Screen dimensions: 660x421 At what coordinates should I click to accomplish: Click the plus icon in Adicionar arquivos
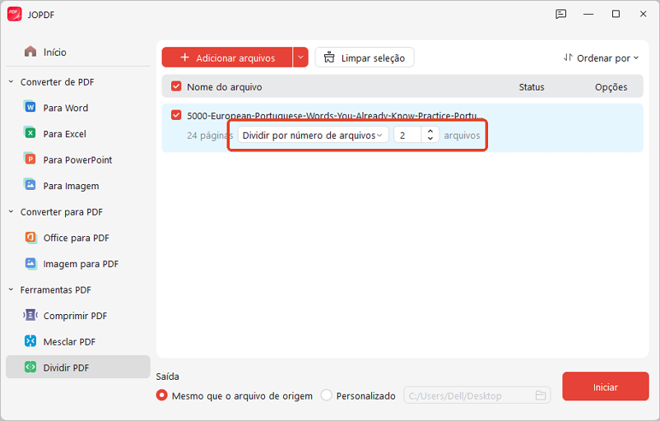coord(184,58)
